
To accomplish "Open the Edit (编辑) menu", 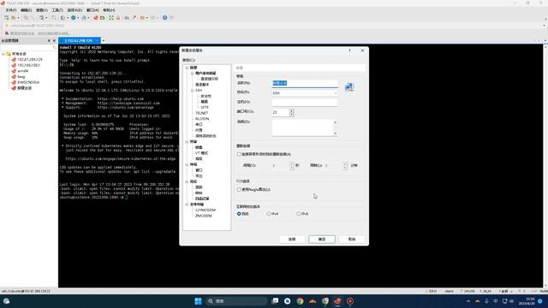I will (27, 10).
